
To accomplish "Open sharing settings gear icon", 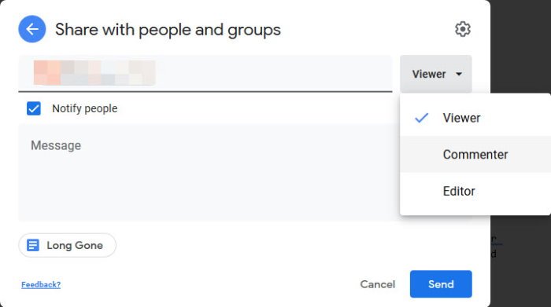I will (x=463, y=29).
